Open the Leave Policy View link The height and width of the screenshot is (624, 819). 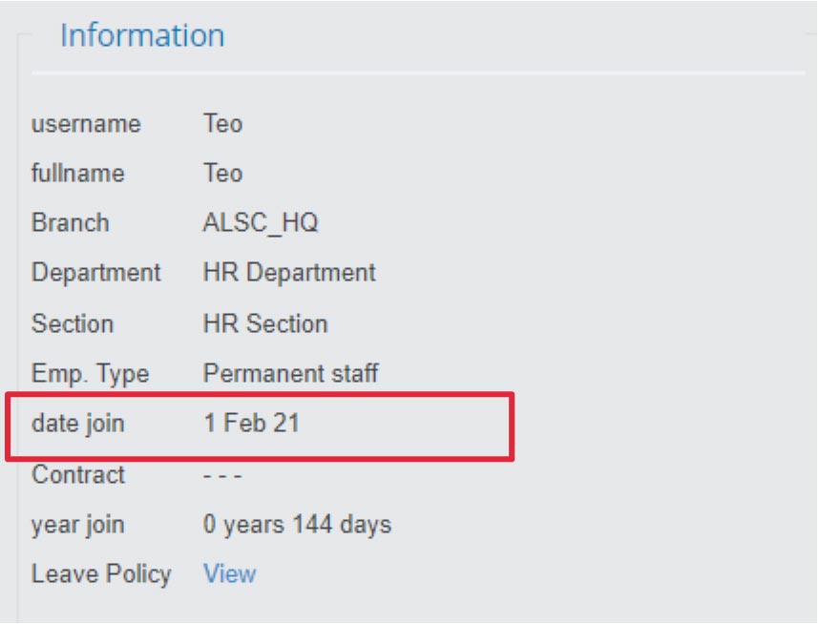point(229,573)
